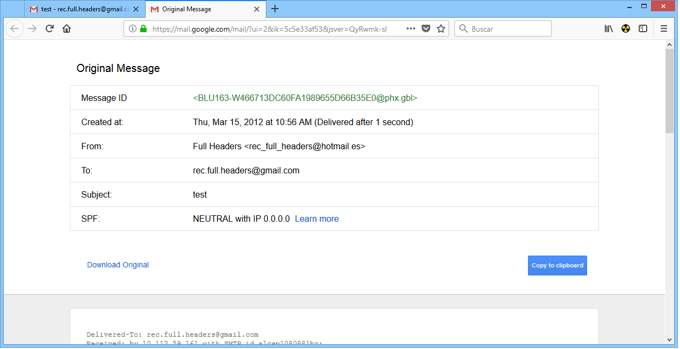The height and width of the screenshot is (349, 680).
Task: Go back to previous page
Action: pyautogui.click(x=15, y=29)
